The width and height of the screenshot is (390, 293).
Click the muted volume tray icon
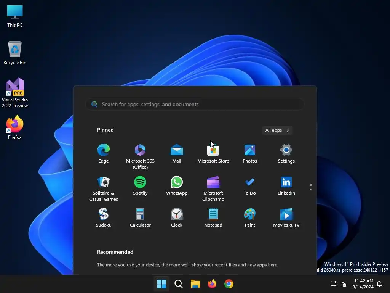point(344,284)
